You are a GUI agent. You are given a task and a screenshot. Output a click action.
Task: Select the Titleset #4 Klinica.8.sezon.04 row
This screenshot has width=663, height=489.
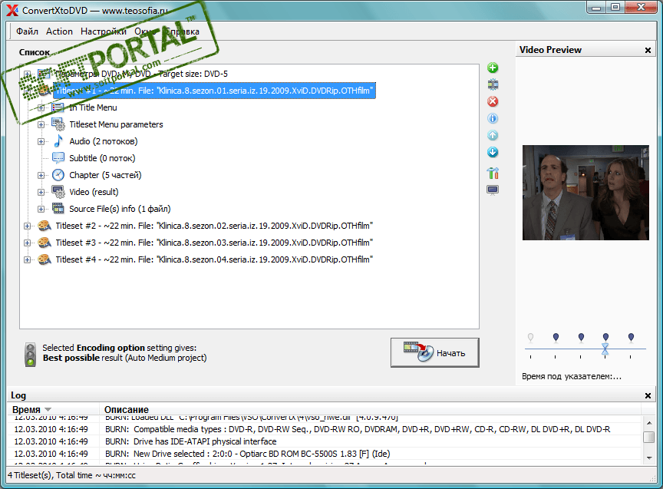coord(214,259)
